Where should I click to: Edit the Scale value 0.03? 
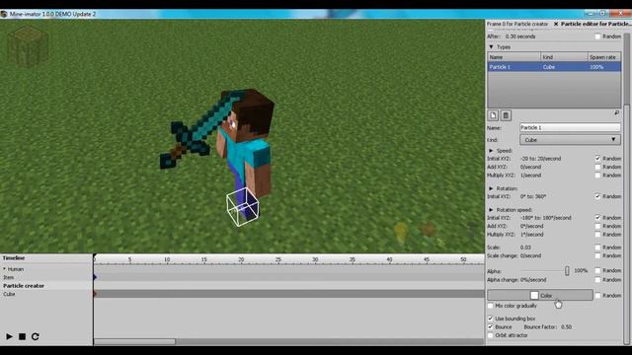525,248
